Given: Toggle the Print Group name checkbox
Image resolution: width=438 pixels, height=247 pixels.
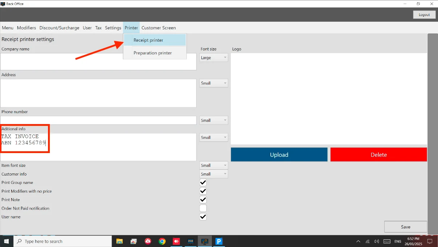Looking at the screenshot, I should [203, 182].
